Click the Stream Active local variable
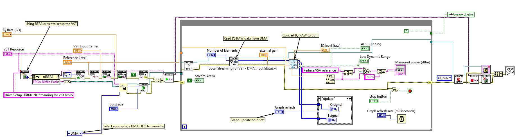The image size is (517, 138). coord(461,15)
